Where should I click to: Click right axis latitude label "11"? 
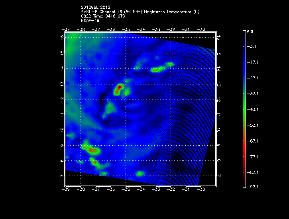pos(219,115)
